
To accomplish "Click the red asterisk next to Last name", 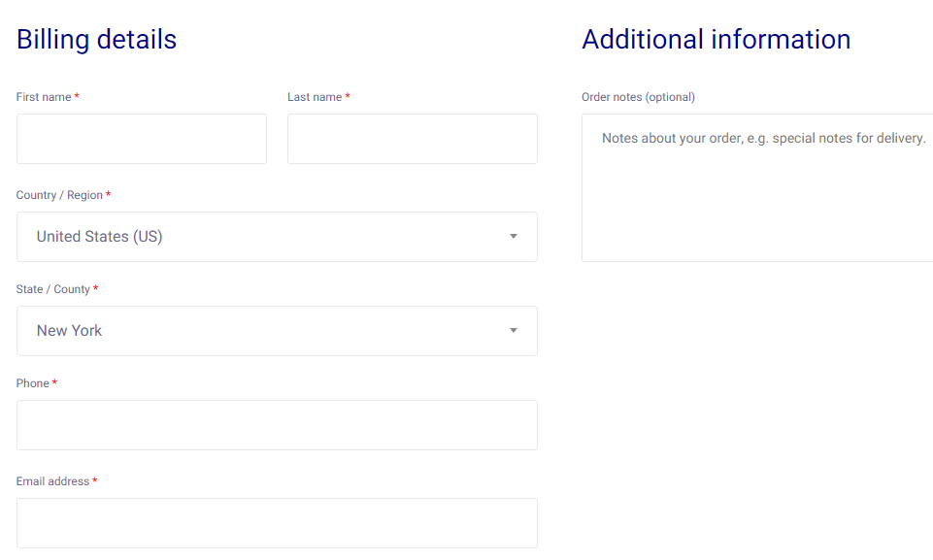I will point(348,97).
